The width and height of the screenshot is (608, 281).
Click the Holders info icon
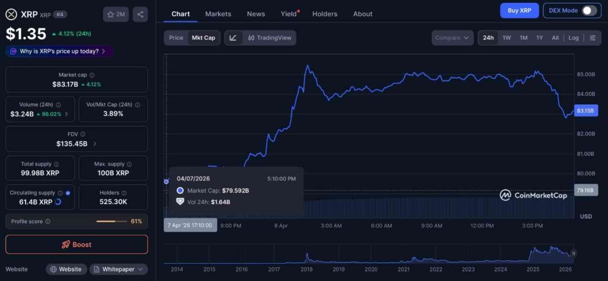click(x=125, y=193)
